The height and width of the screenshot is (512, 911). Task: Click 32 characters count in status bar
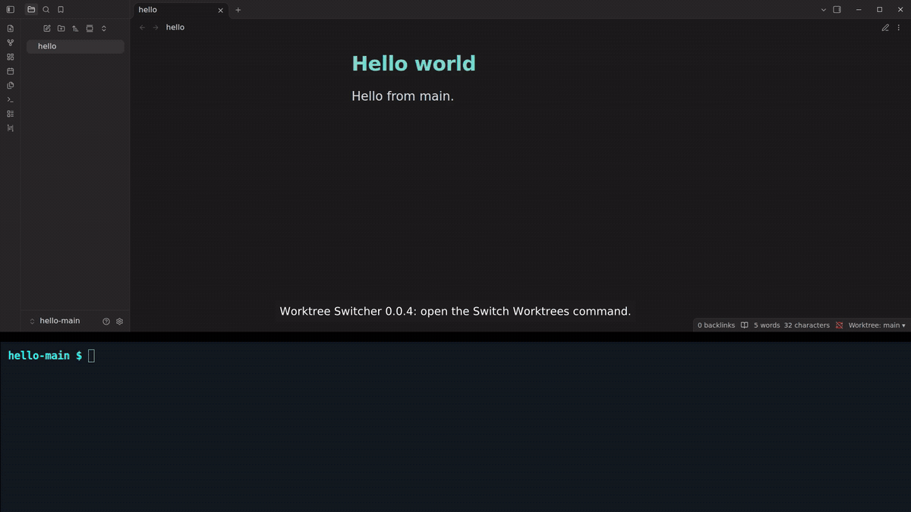pos(807,325)
